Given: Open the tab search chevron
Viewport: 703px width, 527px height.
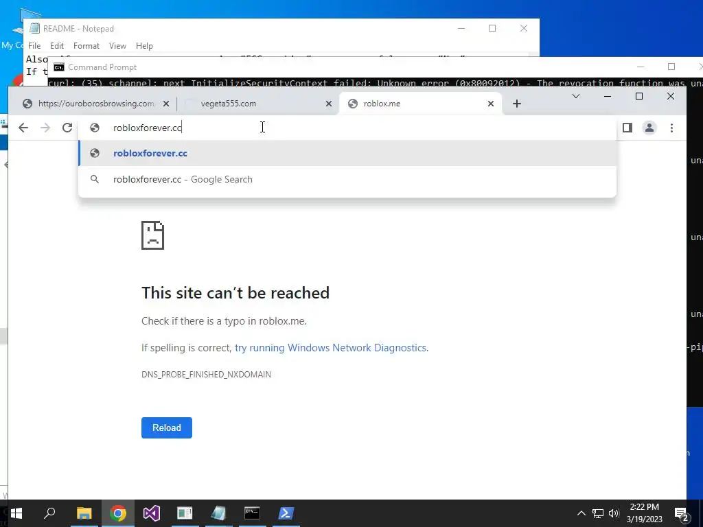Looking at the screenshot, I should coord(576,96).
